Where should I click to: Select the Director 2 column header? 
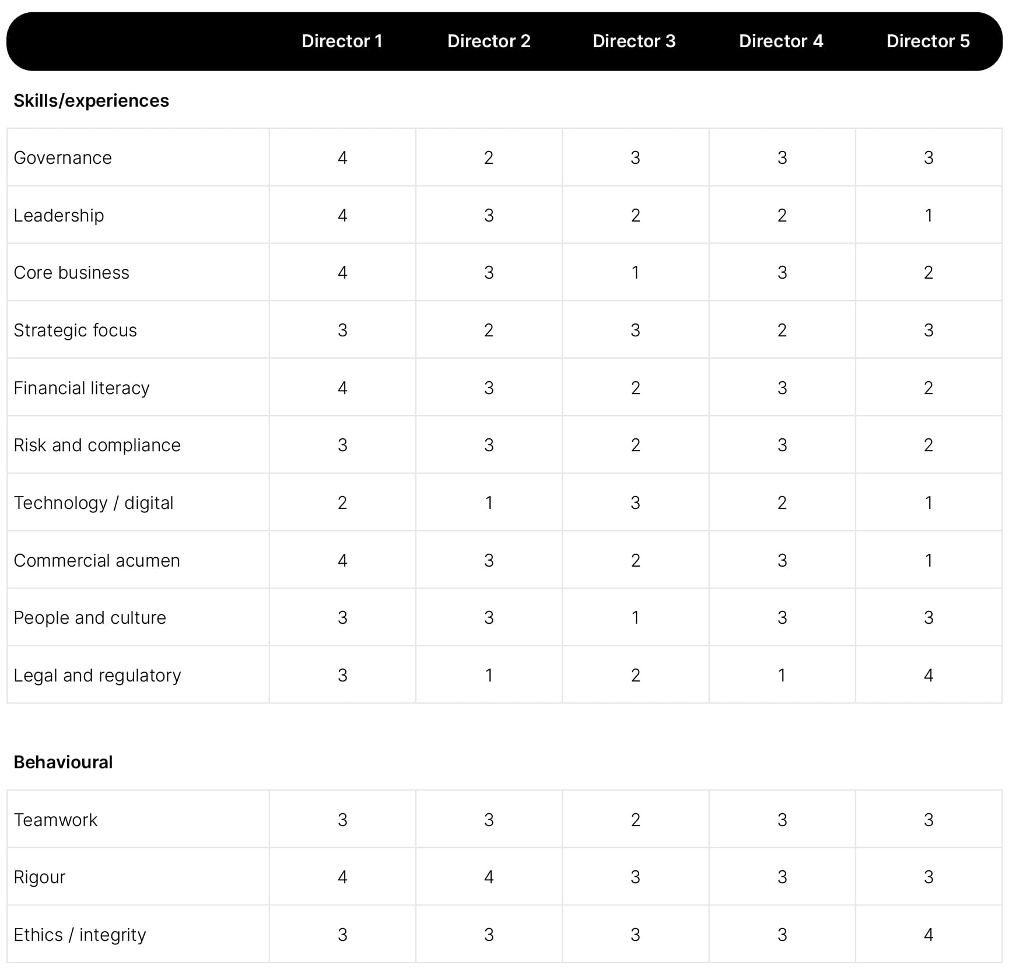tap(489, 41)
